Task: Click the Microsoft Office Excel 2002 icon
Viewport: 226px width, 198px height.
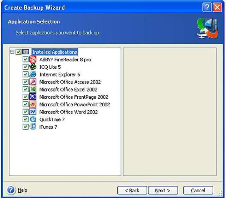Action: point(33,89)
